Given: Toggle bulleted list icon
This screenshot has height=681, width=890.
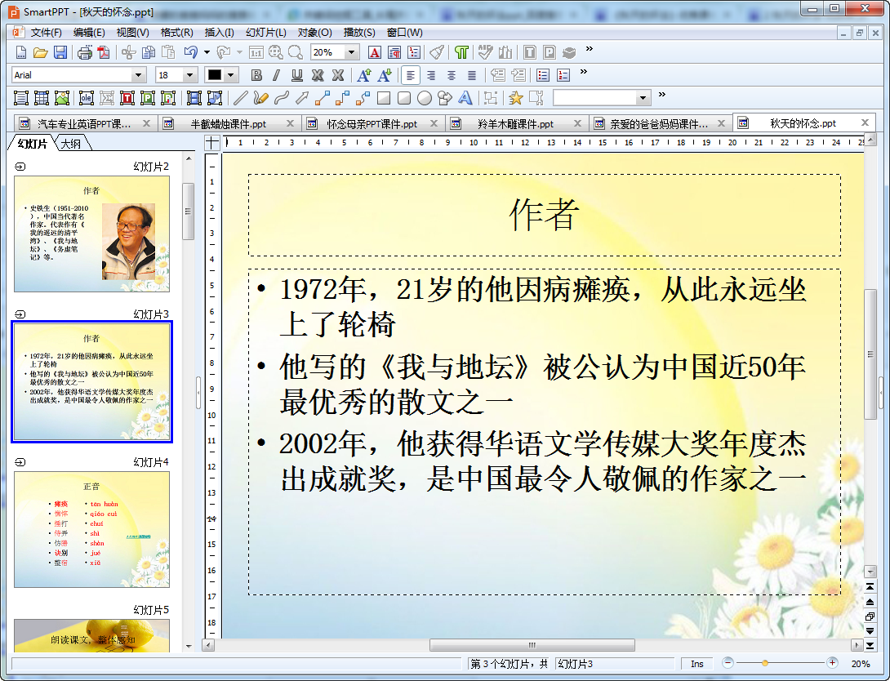Looking at the screenshot, I should tap(543, 75).
